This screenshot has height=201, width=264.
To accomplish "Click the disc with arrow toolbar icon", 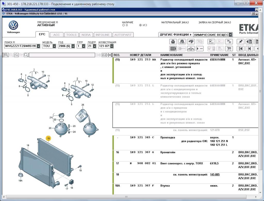I will (x=182, y=41).
